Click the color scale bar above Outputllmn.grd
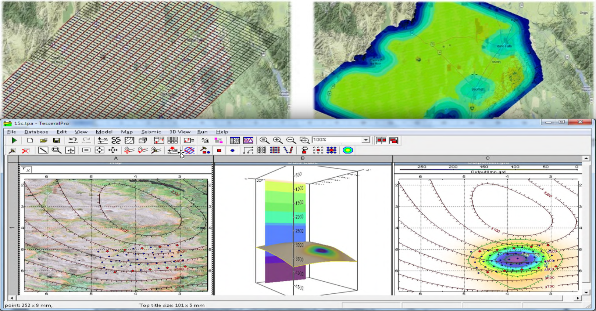 [x=488, y=170]
